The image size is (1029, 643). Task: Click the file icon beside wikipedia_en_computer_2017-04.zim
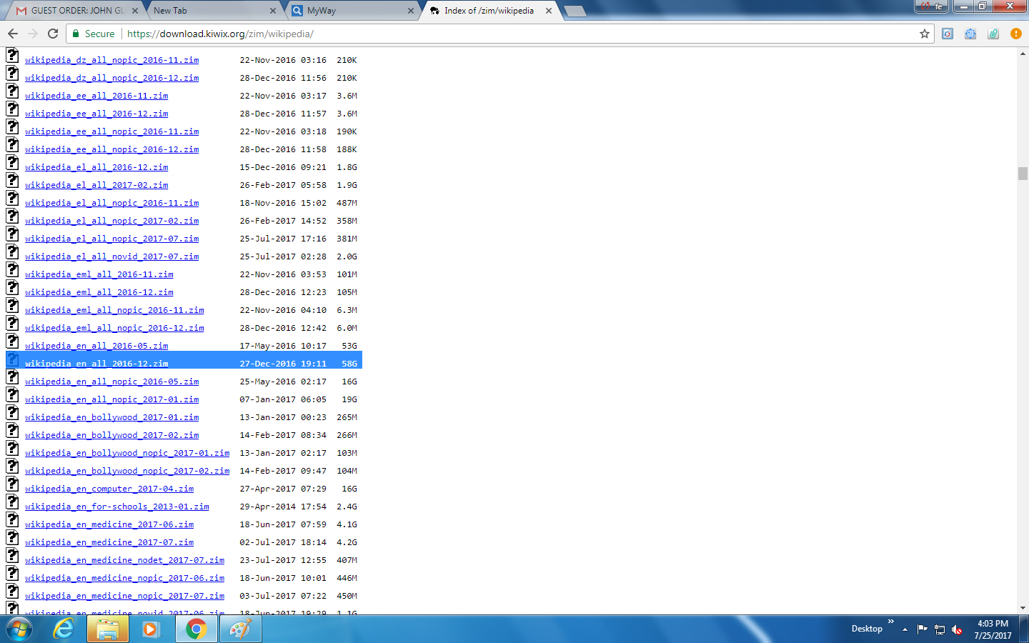click(x=12, y=484)
